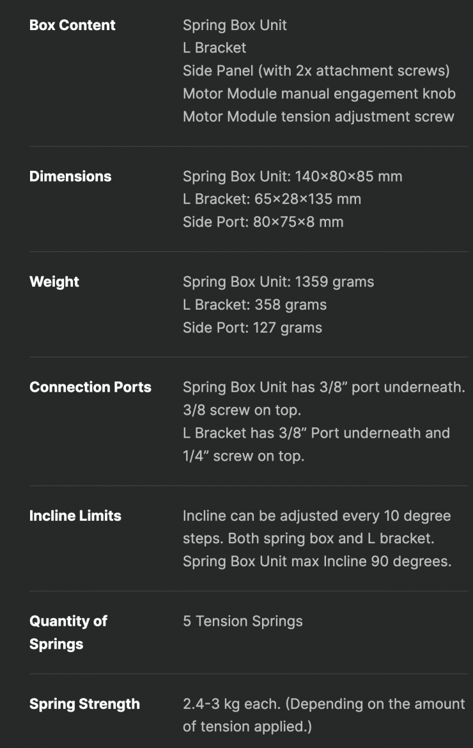The image size is (473, 748).
Task: Click the Connection Ports label
Action: [90, 387]
